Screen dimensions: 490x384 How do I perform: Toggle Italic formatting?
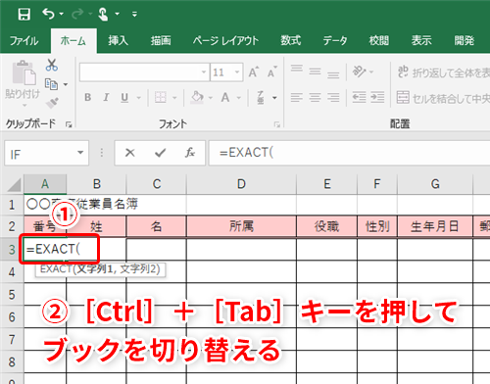click(106, 97)
